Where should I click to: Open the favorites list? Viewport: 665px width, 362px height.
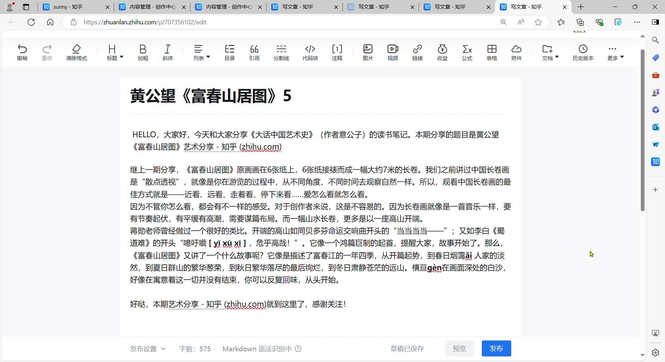pos(561,22)
